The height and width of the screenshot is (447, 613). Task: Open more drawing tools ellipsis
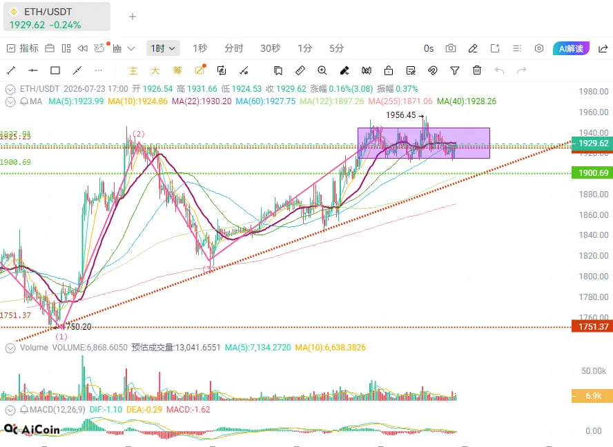coord(99,71)
